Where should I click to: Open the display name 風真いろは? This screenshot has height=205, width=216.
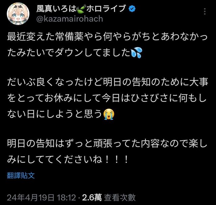[x=56, y=9]
